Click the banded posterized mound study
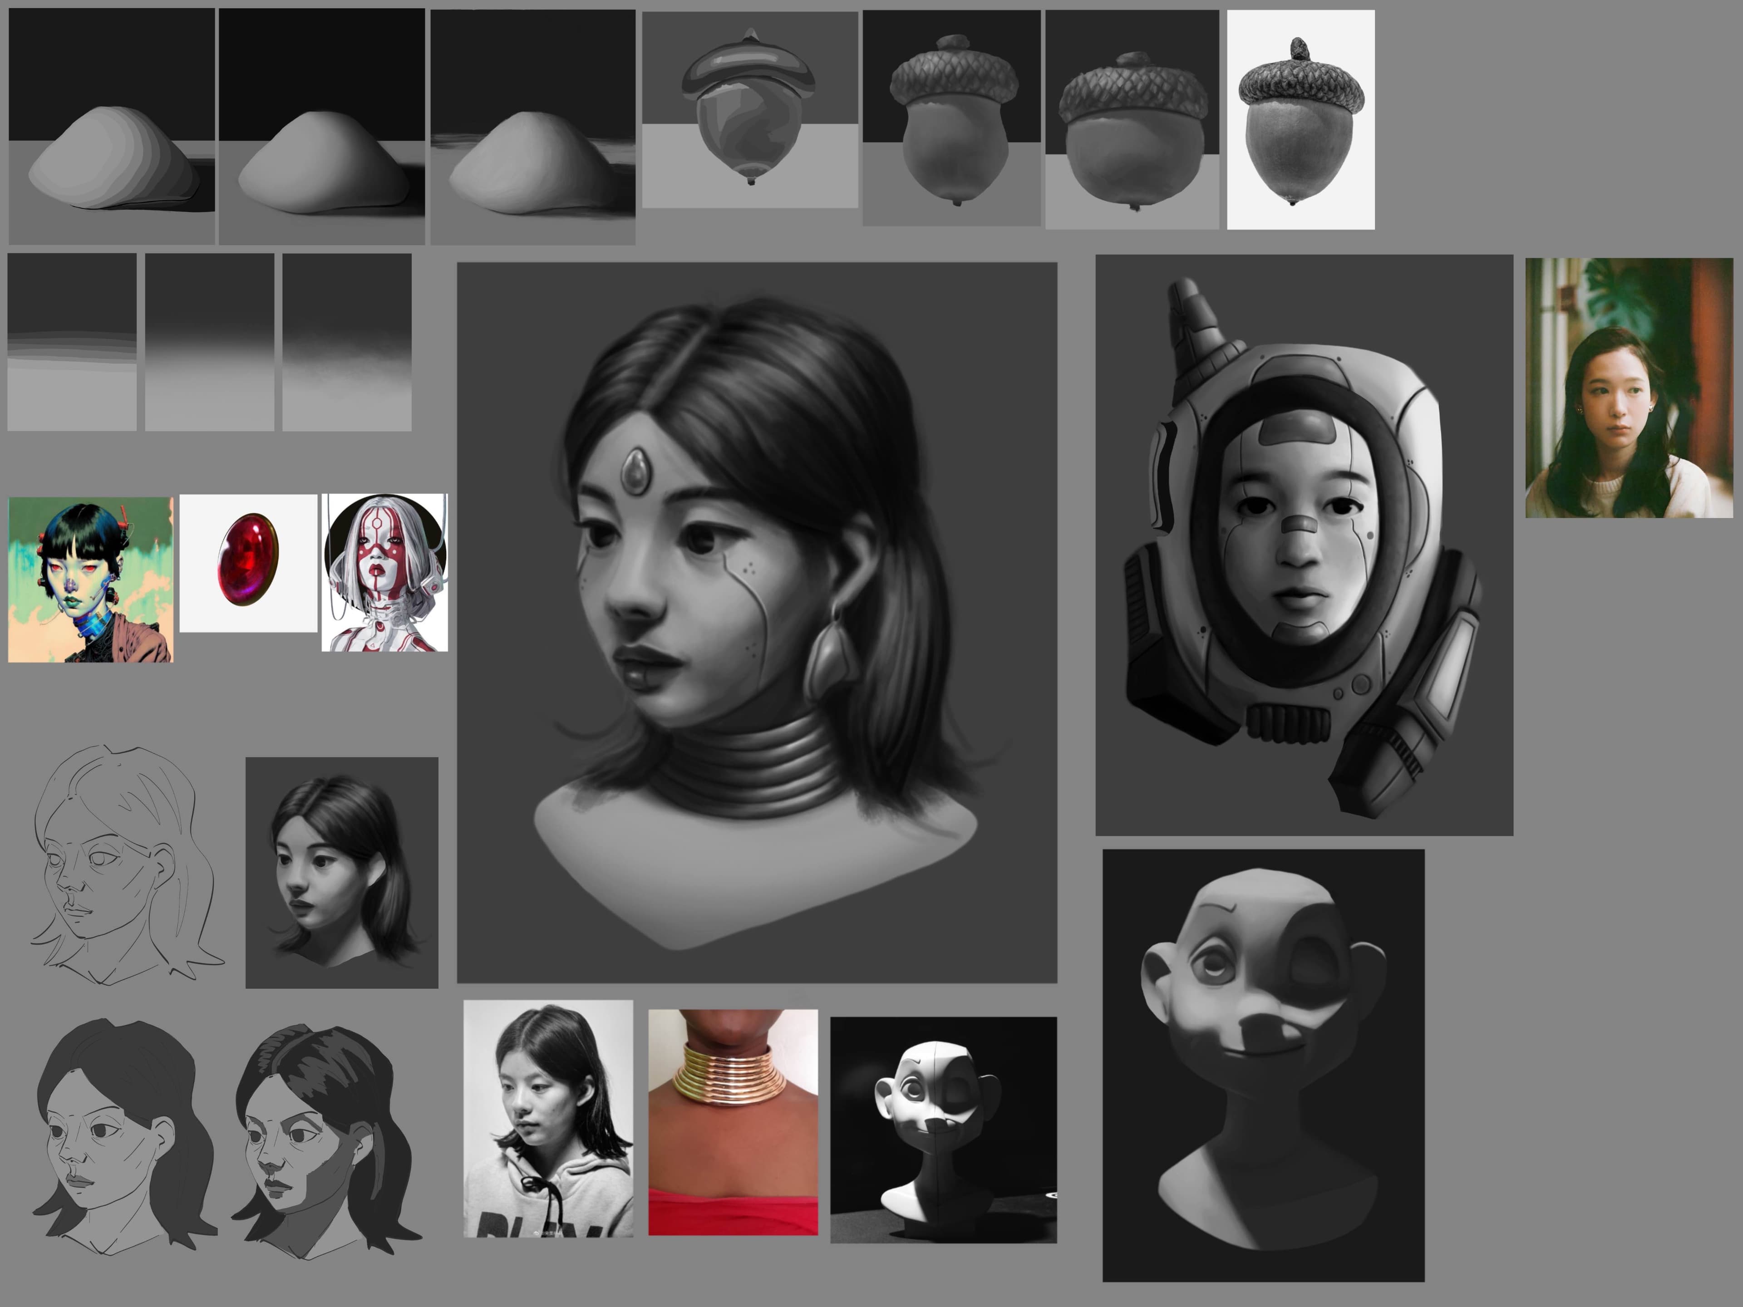Screen dimensions: 1743x1307 tap(111, 126)
